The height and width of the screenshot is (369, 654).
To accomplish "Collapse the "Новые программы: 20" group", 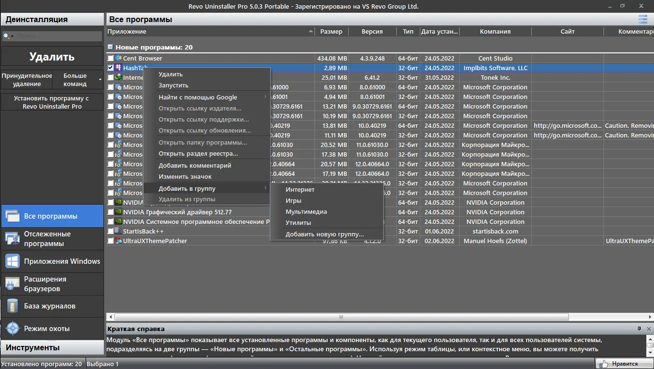I will [110, 47].
